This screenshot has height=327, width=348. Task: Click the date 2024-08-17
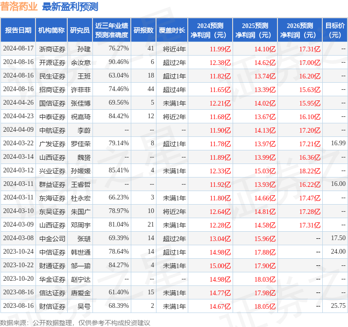click(18, 48)
